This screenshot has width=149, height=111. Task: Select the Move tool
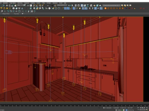[x=7, y=6]
